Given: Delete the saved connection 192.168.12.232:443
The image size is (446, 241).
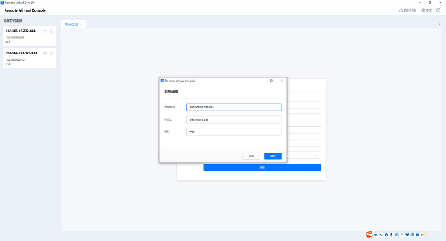Looking at the screenshot, I should click(51, 31).
